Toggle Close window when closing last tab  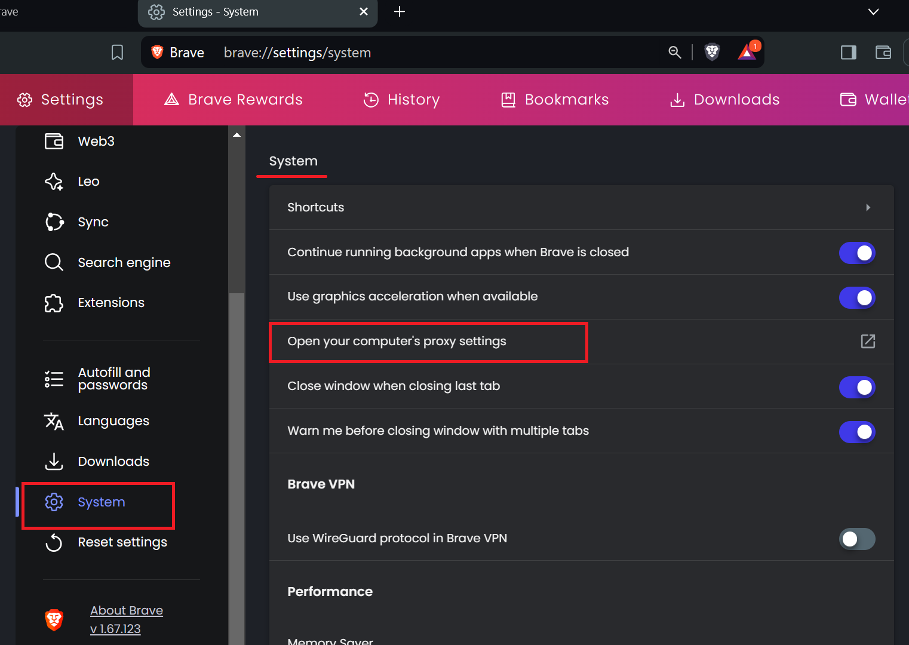(857, 387)
